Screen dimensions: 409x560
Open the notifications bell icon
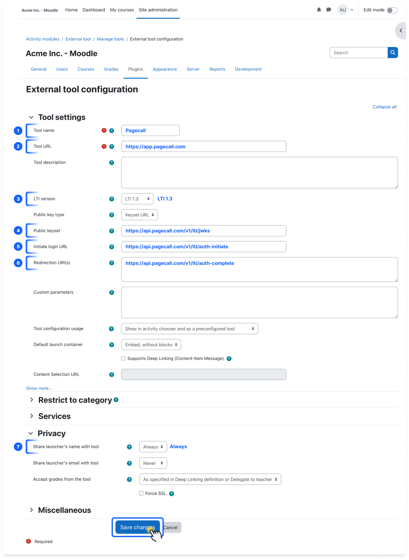(x=319, y=10)
